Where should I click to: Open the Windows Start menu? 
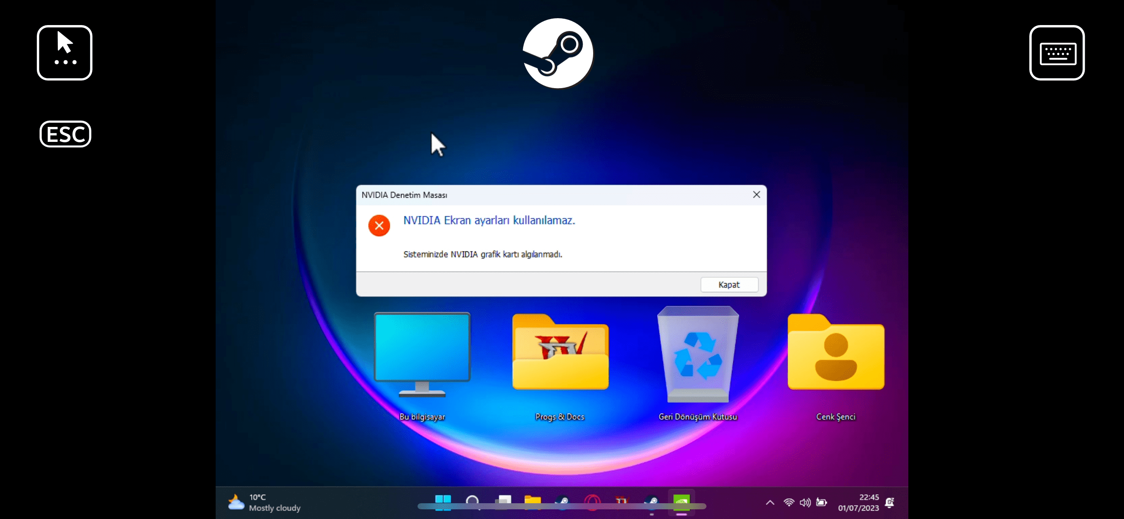(x=443, y=502)
